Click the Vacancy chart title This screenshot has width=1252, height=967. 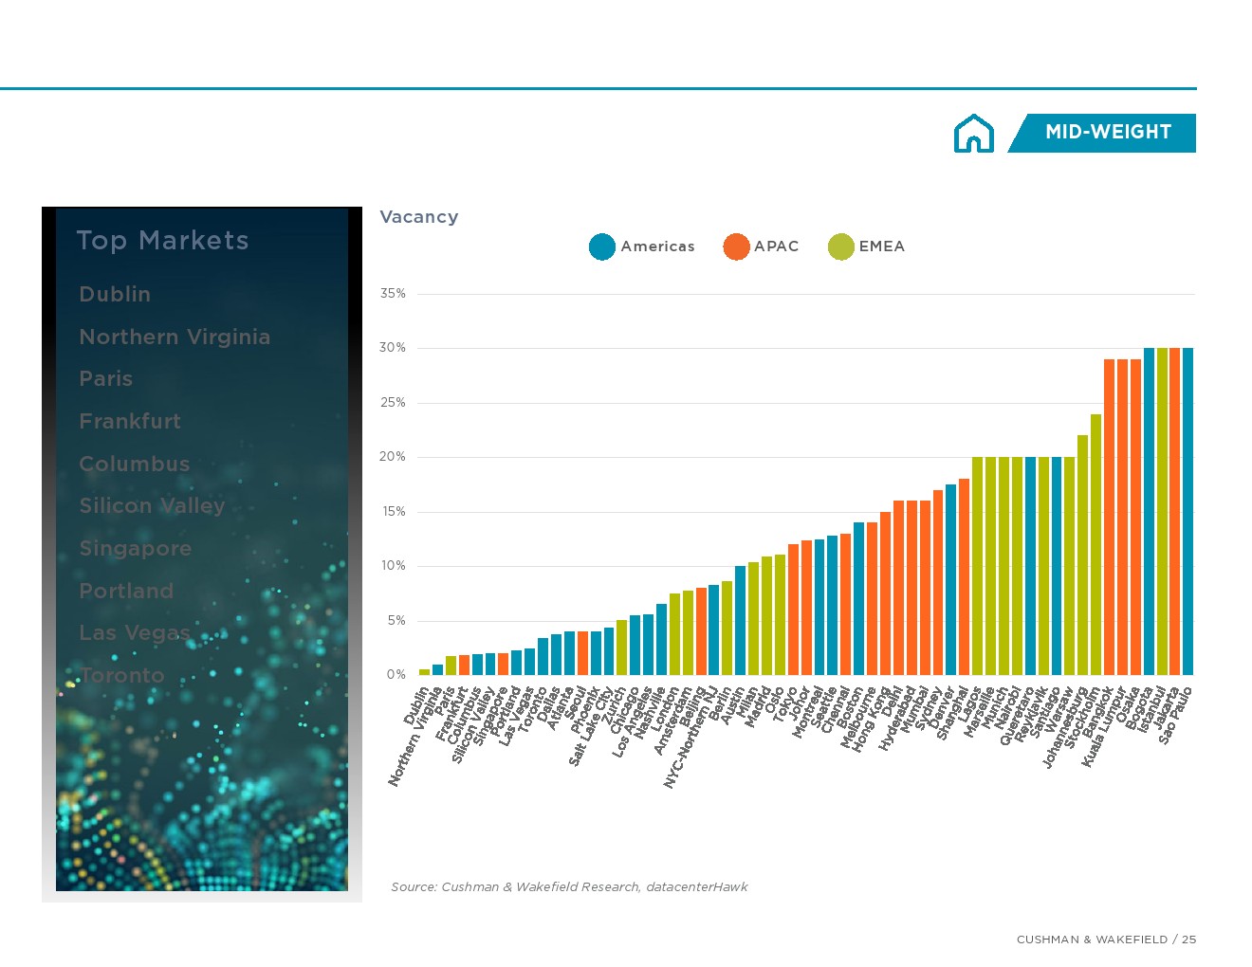tap(418, 217)
